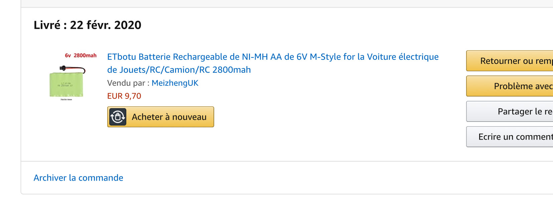This screenshot has width=553, height=203.
Task: Click the red "6v 2800mah" image caption
Action: click(x=81, y=55)
